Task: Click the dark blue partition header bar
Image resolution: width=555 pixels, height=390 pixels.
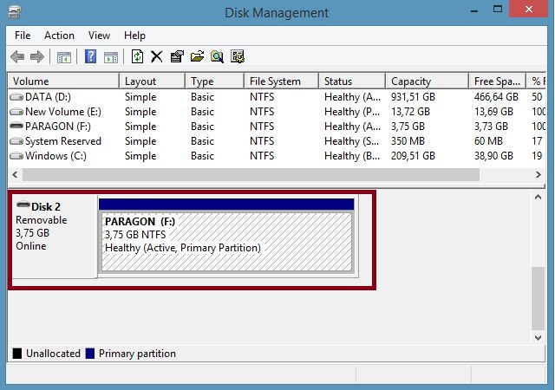Action: point(226,205)
